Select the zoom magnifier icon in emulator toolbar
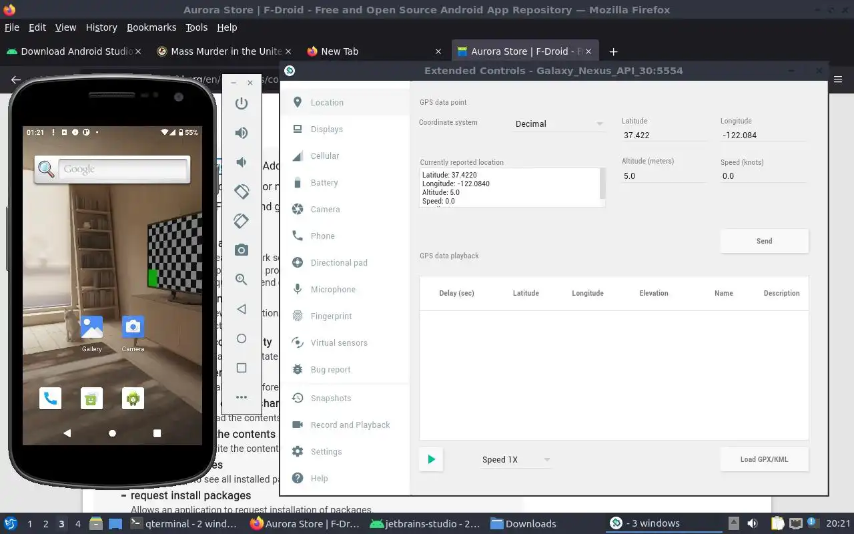 point(242,280)
